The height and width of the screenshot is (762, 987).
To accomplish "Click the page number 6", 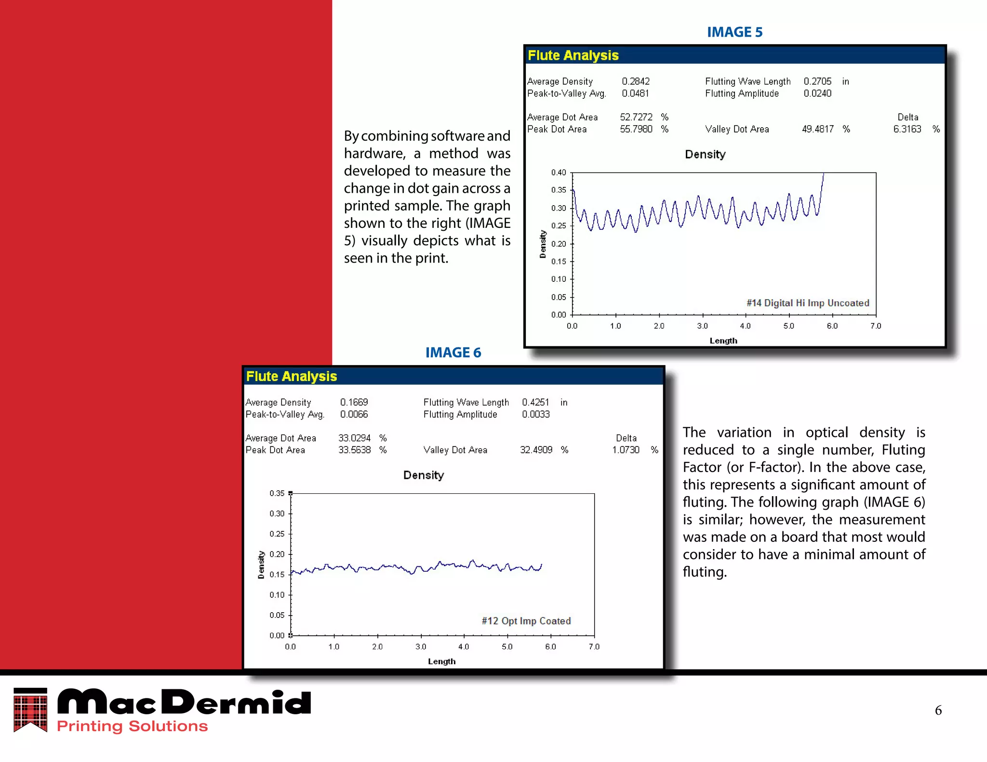I will coord(938,710).
